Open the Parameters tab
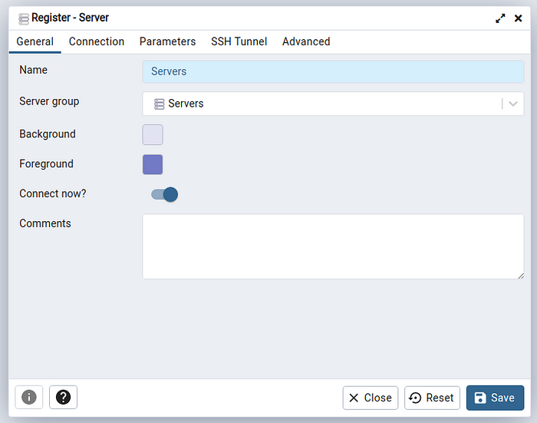This screenshot has height=423, width=537. pos(167,41)
